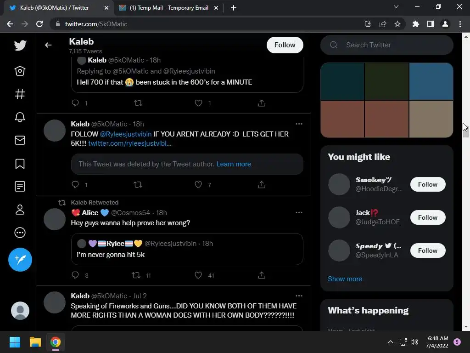Open more options on FOLLOW tweet
The width and height of the screenshot is (470, 353).
(299, 124)
